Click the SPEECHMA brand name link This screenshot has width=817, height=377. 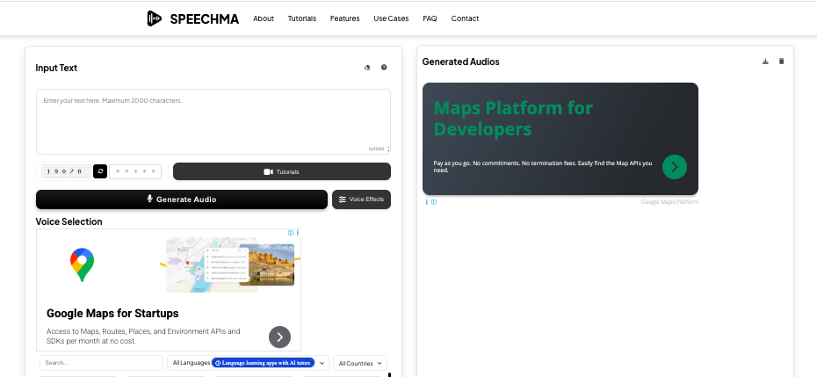click(x=204, y=18)
